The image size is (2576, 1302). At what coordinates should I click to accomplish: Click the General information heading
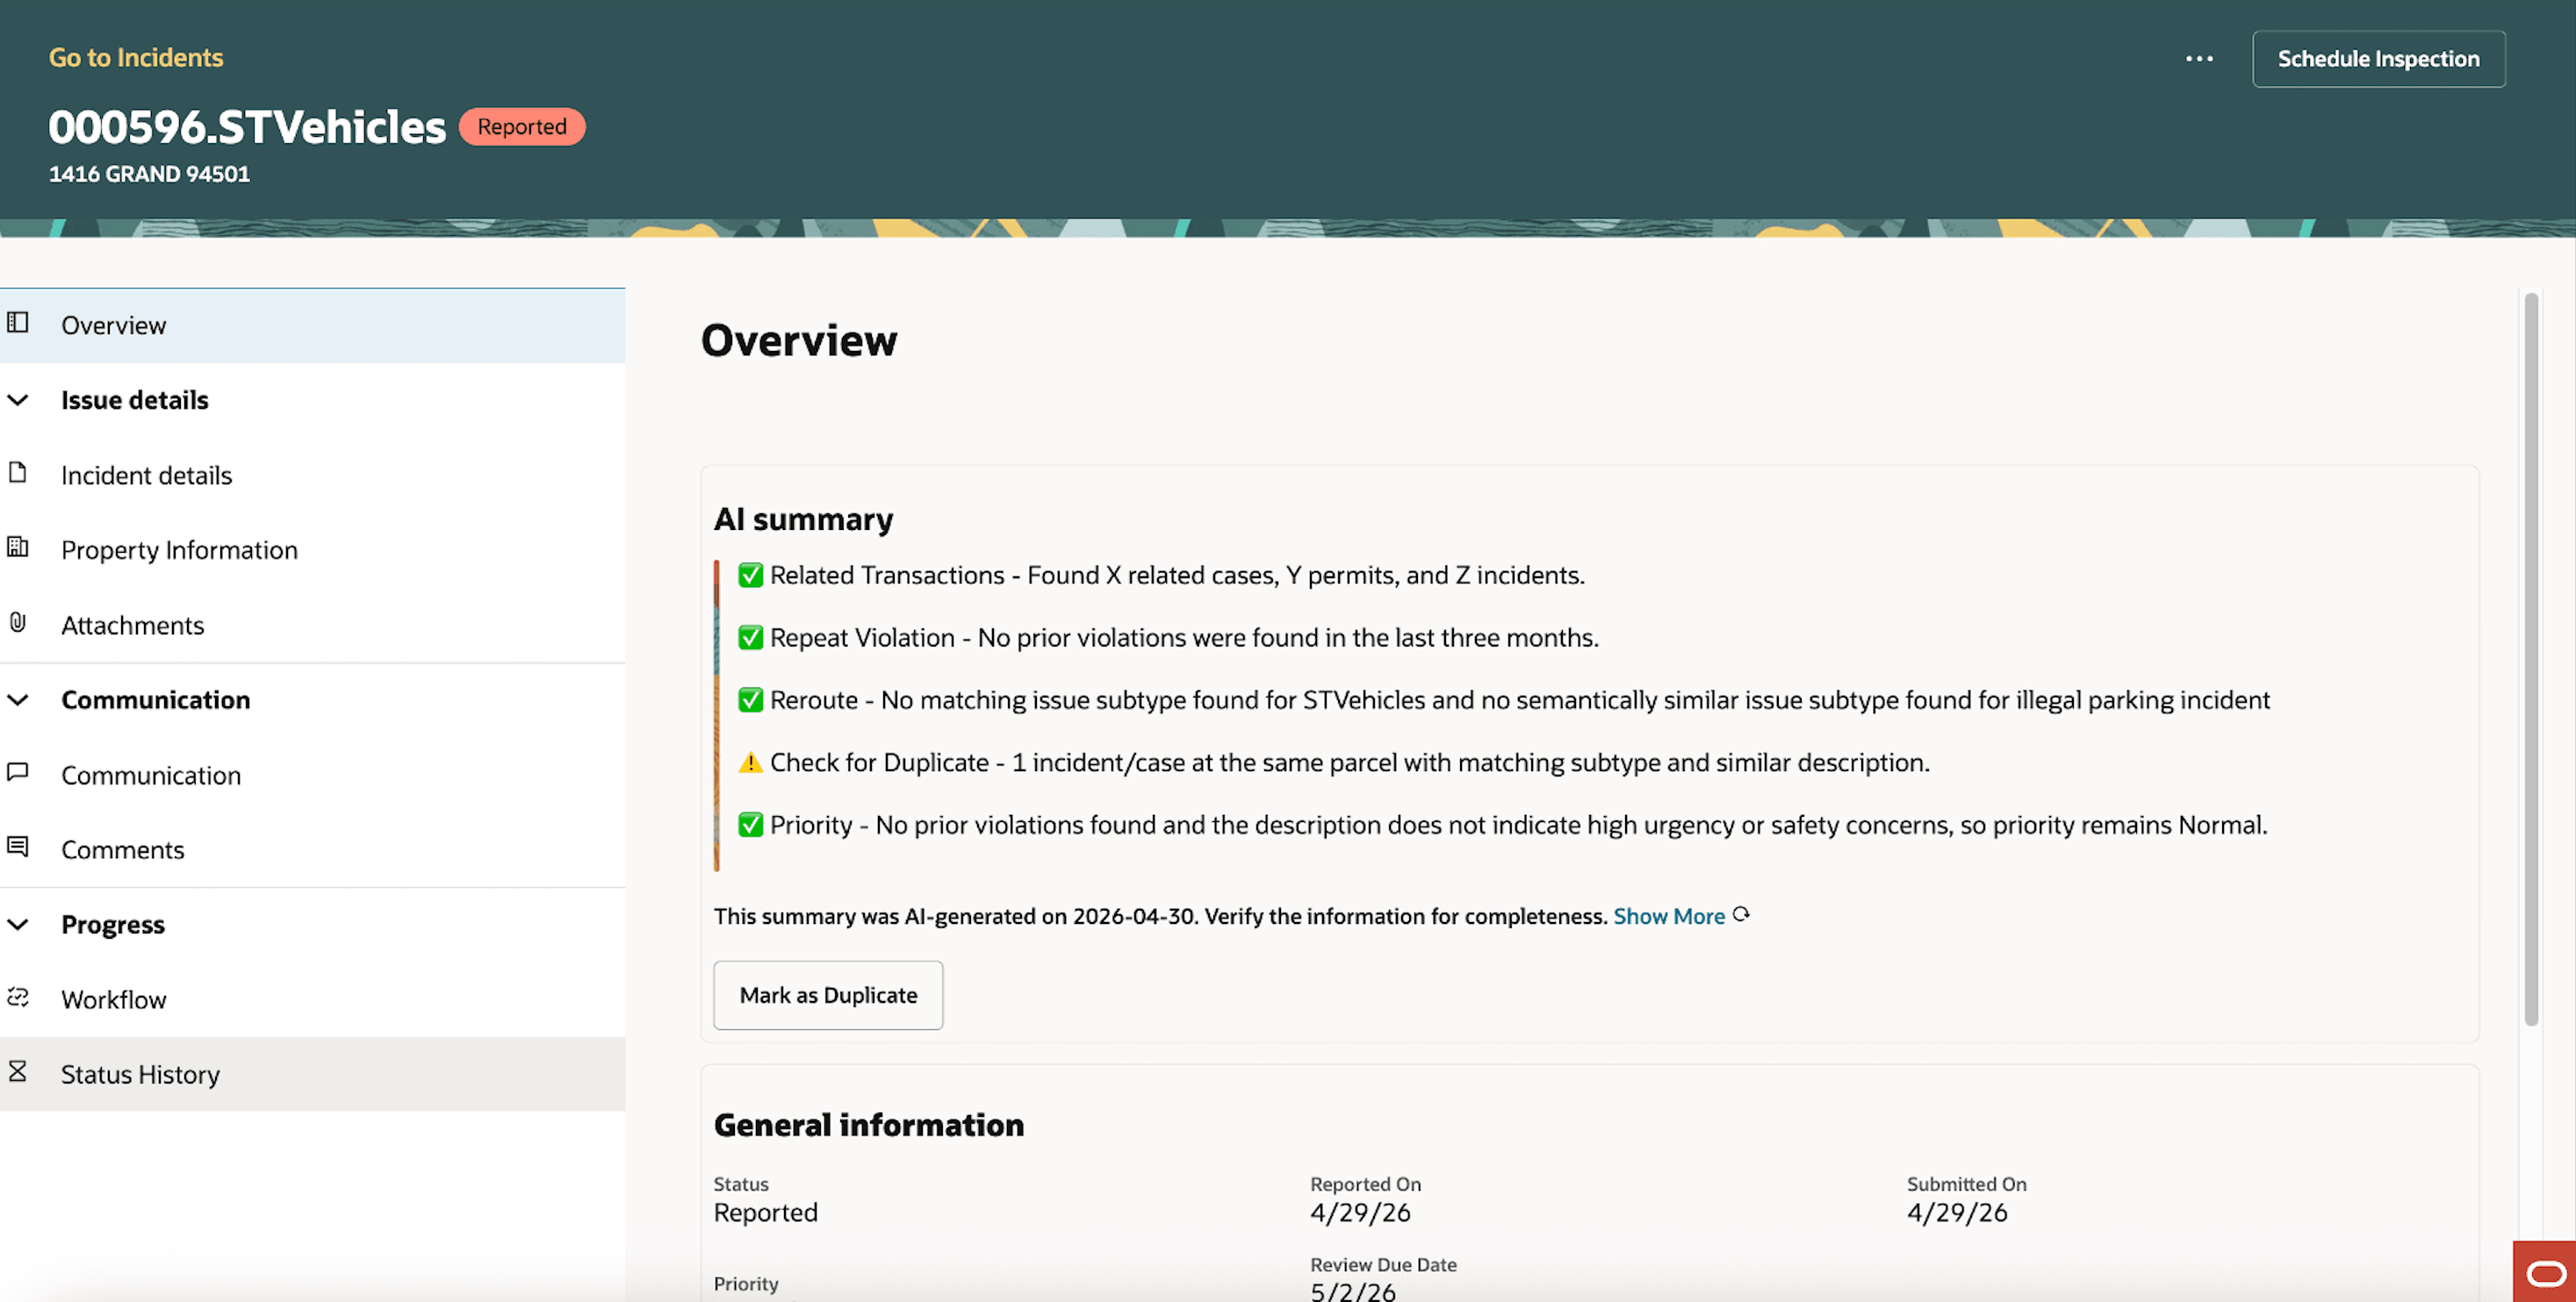[x=868, y=1125]
